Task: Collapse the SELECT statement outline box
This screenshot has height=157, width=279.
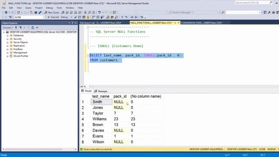Action: coord(88,55)
